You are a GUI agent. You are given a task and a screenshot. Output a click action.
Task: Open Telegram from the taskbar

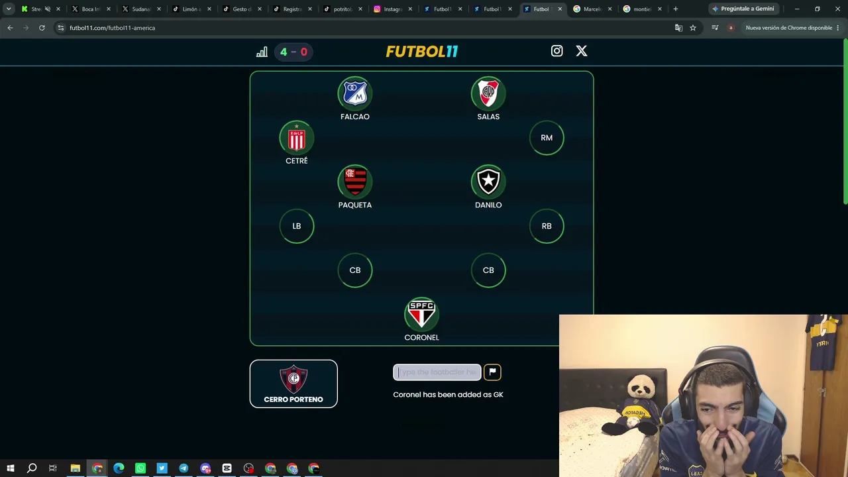point(184,468)
